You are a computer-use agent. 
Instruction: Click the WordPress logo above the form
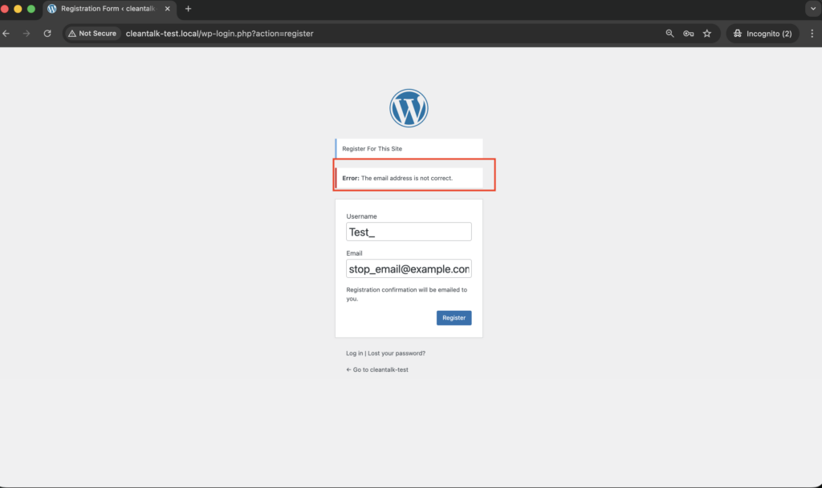pyautogui.click(x=409, y=107)
